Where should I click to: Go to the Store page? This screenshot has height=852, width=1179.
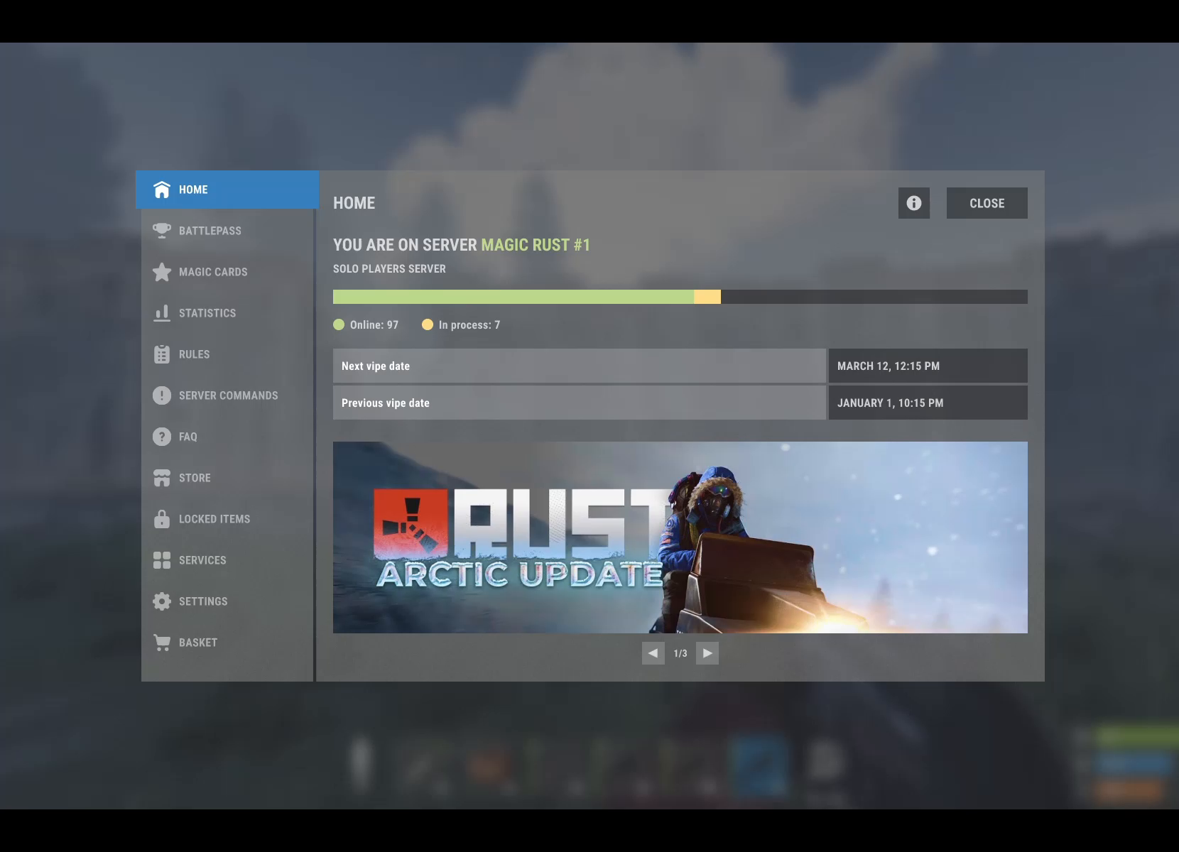point(227,478)
